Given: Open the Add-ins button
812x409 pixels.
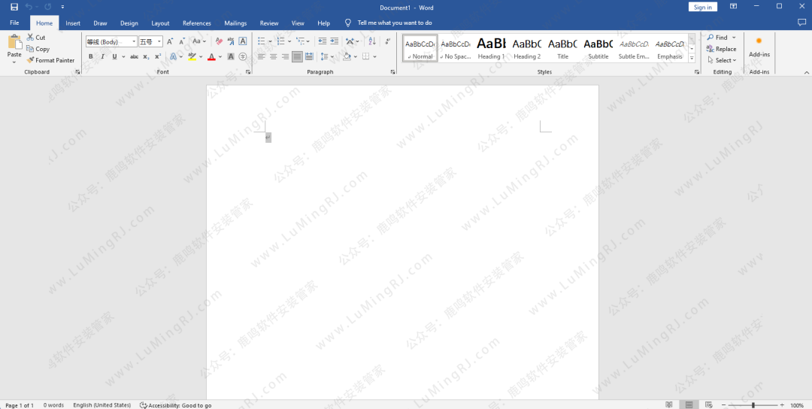Looking at the screenshot, I should [x=759, y=46].
